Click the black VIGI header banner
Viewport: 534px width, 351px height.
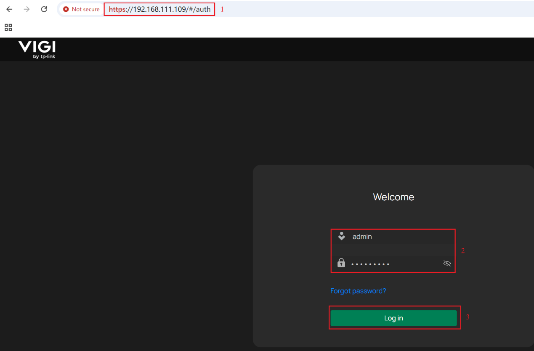pyautogui.click(x=252, y=49)
